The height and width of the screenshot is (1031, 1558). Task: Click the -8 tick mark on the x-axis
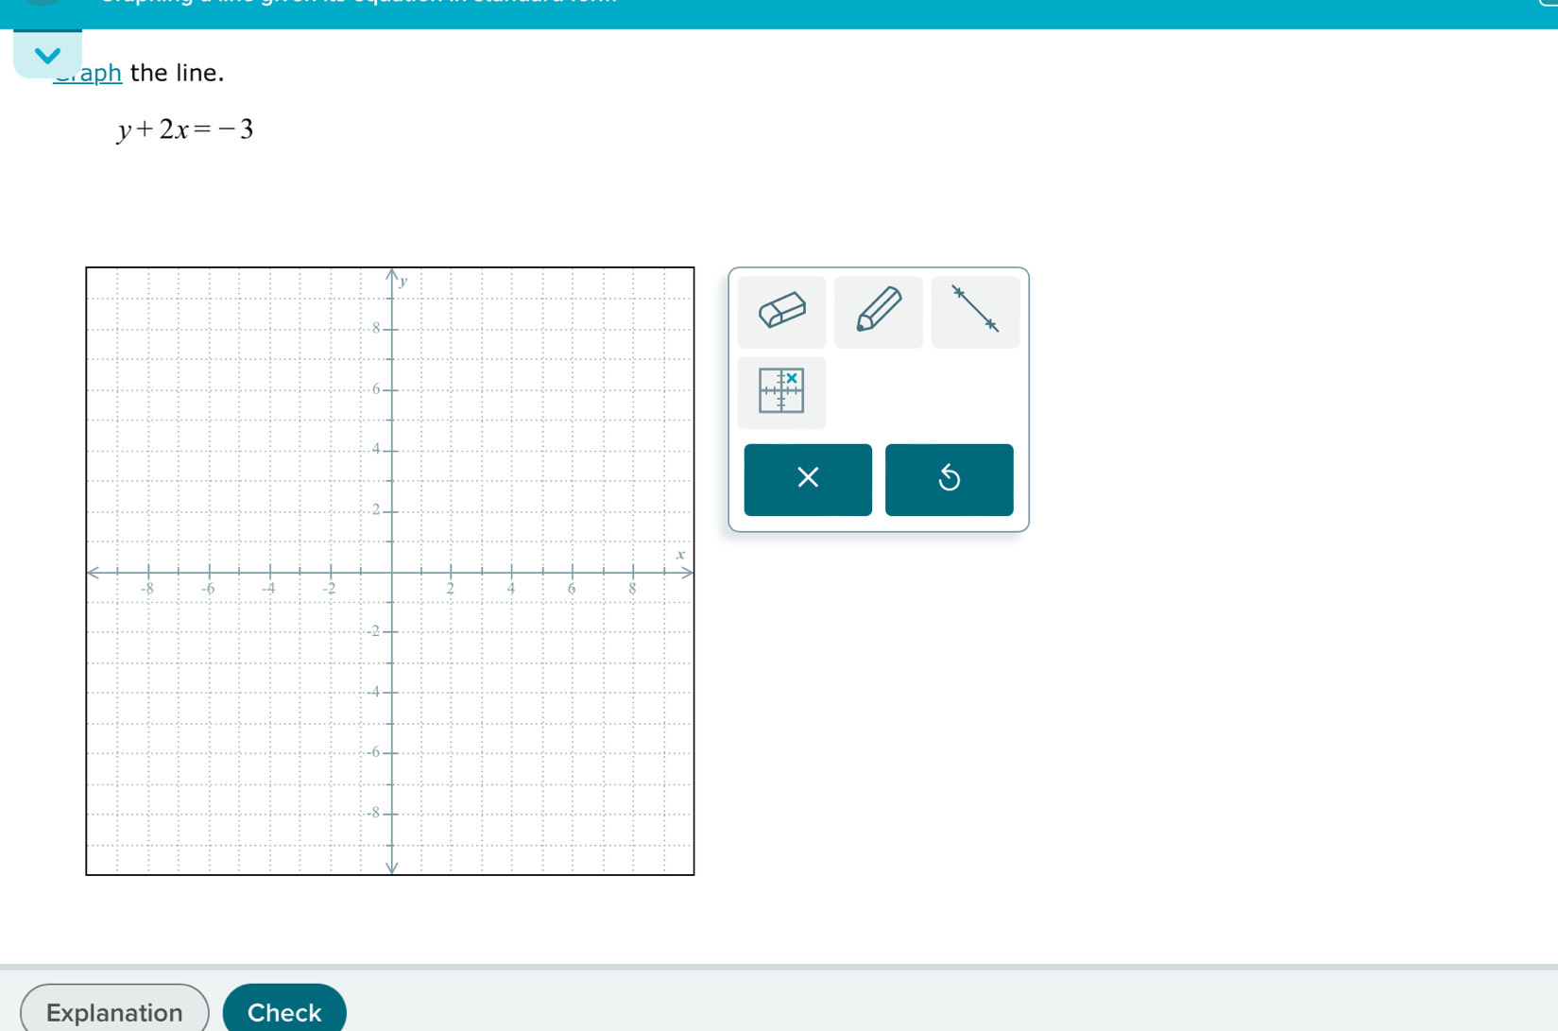pos(148,572)
